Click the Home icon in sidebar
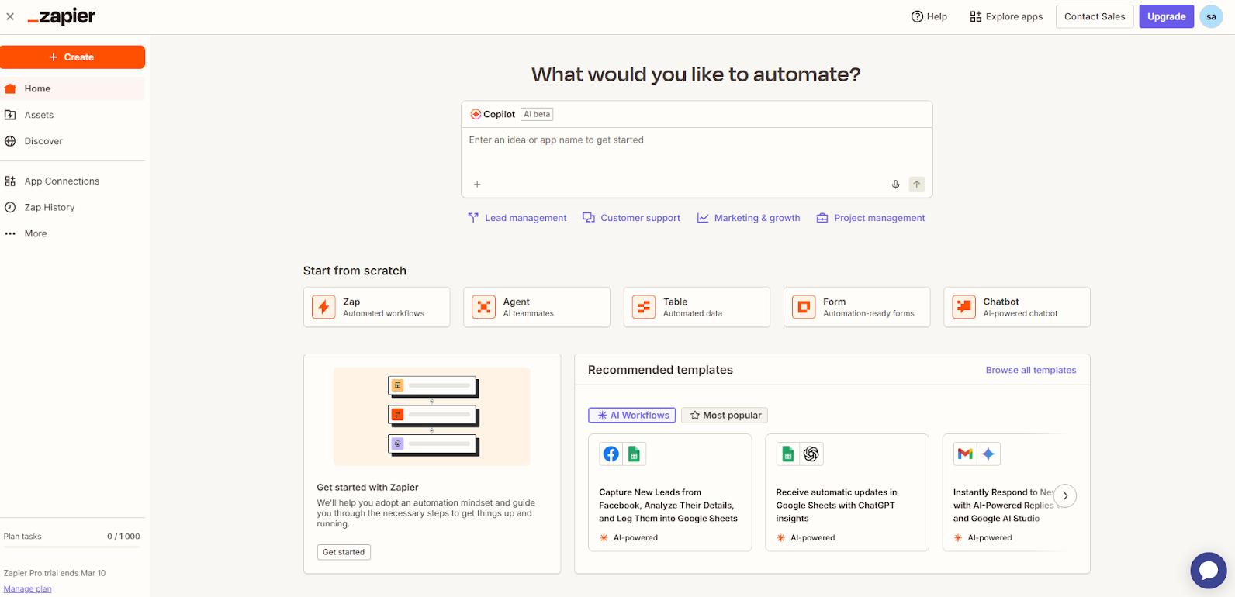This screenshot has width=1235, height=597. (10, 88)
